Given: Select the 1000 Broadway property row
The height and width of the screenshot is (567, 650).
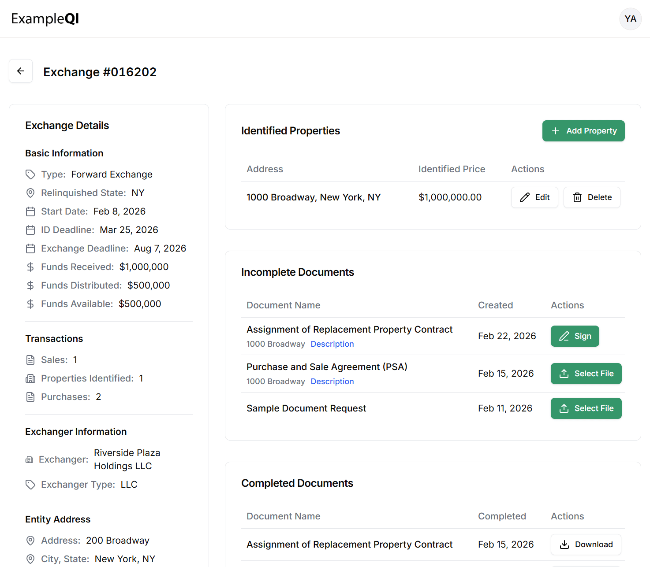Looking at the screenshot, I should point(314,197).
